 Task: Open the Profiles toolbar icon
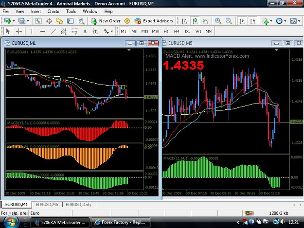click(x=22, y=21)
